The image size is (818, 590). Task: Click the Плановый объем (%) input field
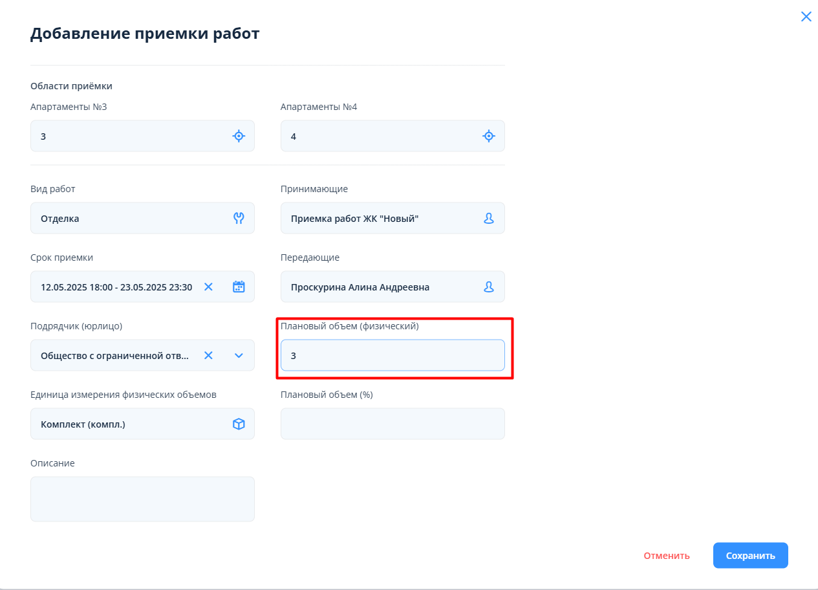tap(393, 424)
